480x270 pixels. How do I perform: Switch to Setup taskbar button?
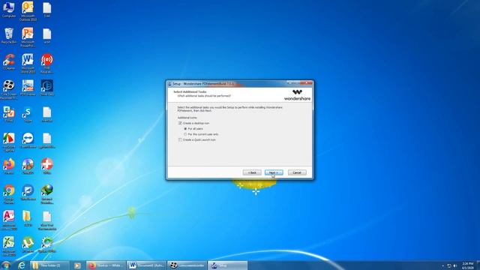[x=227, y=265]
